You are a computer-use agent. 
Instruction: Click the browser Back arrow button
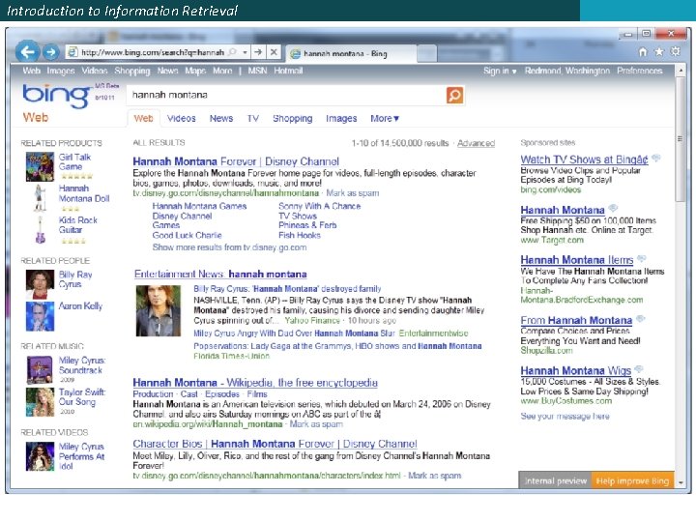pos(27,52)
